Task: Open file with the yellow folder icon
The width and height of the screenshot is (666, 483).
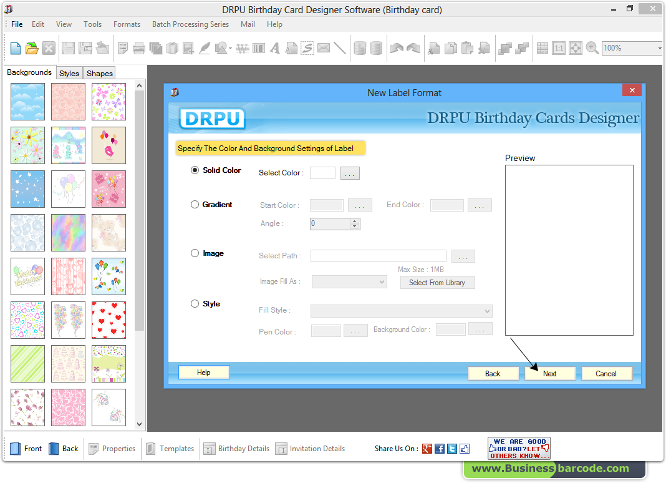Action: [x=32, y=48]
